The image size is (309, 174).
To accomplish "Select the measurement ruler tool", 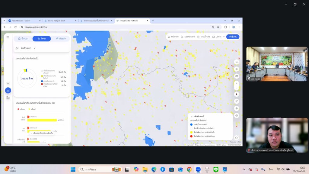I will 237,101.
